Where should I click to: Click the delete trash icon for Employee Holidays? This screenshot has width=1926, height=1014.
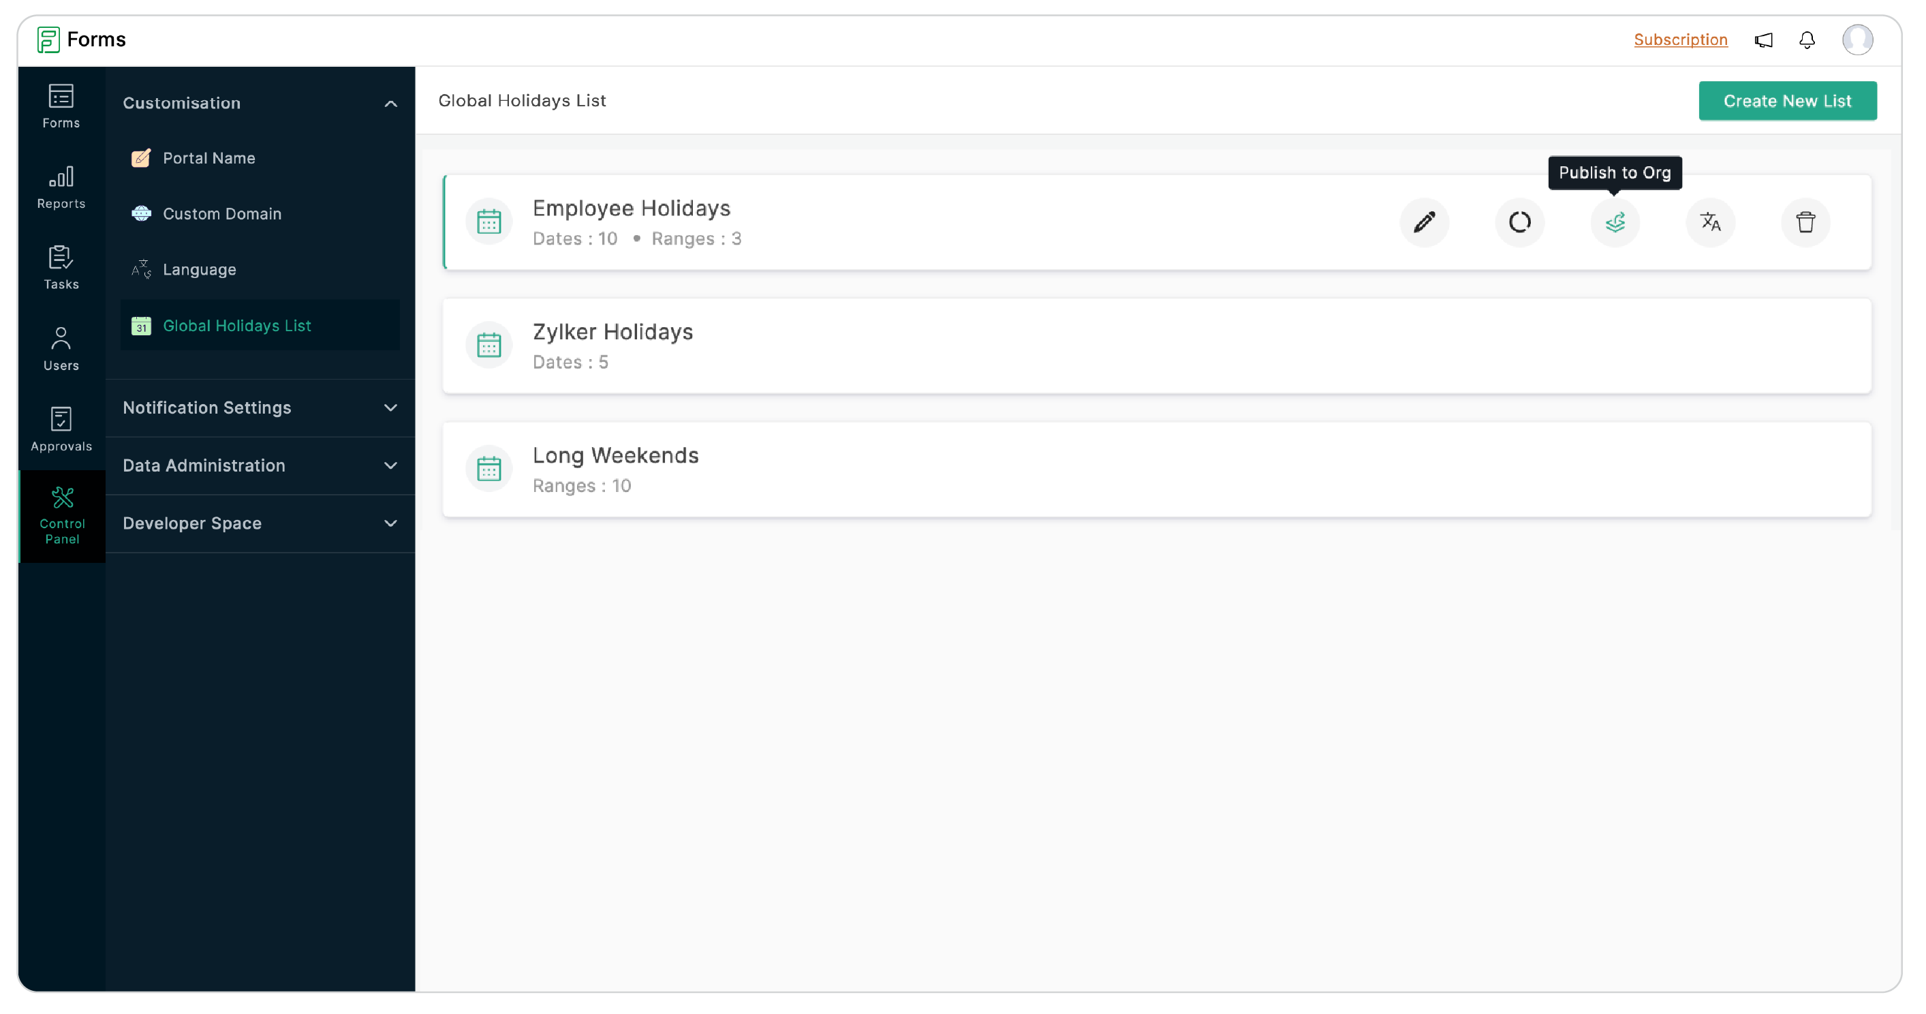1806,221
